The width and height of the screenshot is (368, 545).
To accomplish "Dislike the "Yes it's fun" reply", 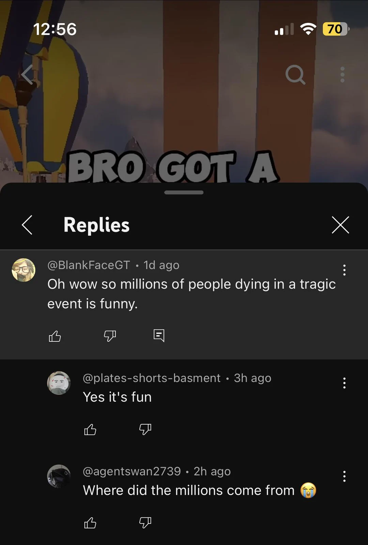I will (145, 429).
